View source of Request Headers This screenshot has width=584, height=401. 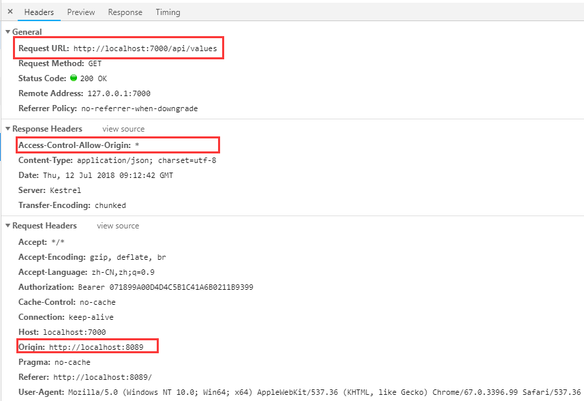[118, 226]
